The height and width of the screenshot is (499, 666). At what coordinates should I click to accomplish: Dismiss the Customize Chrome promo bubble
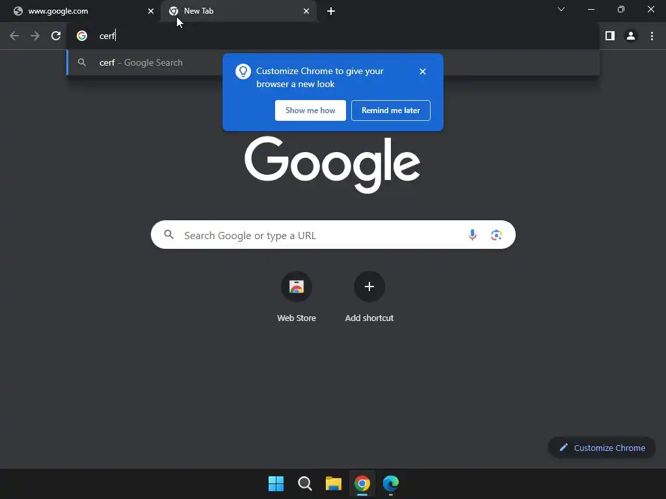423,71
